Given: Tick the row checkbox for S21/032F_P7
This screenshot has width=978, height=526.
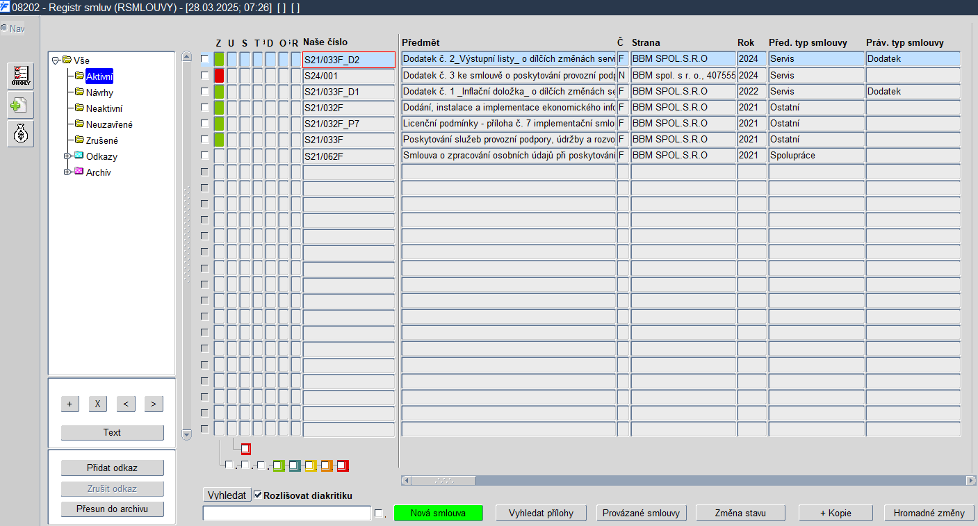Looking at the screenshot, I should coord(204,123).
